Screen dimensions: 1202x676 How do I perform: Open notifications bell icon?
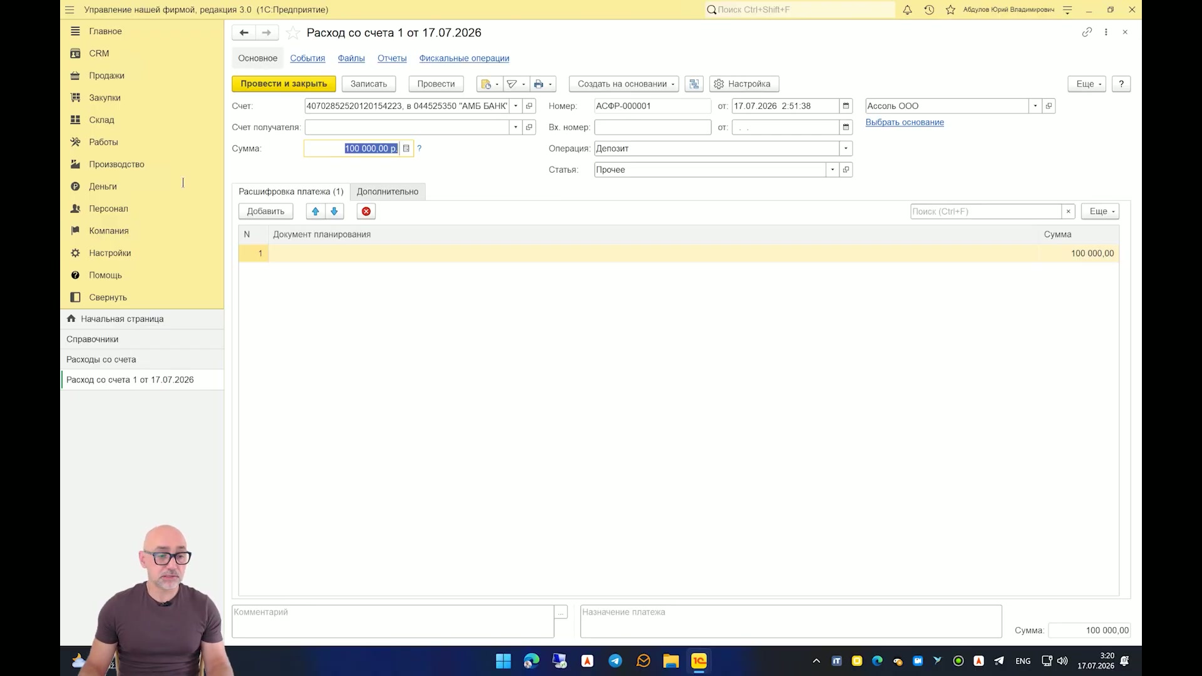pyautogui.click(x=907, y=9)
